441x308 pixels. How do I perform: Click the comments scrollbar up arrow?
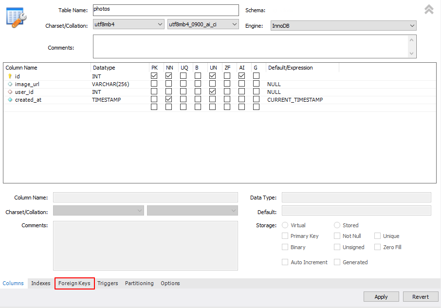click(412, 40)
